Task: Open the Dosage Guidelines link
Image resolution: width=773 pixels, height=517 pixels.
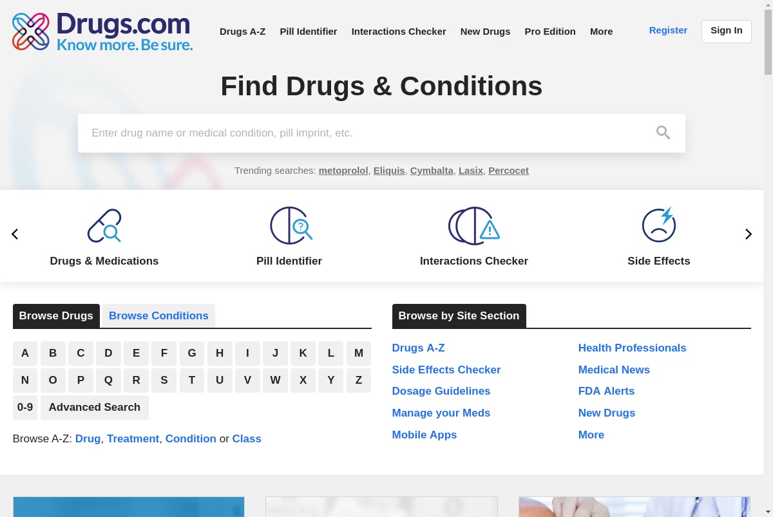Action: coord(441,391)
